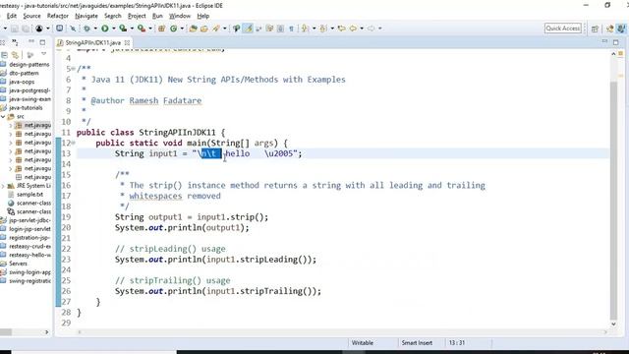Viewport: 629px width, 354px height.
Task: Click the Save toolbar icon
Action: (x=15, y=29)
